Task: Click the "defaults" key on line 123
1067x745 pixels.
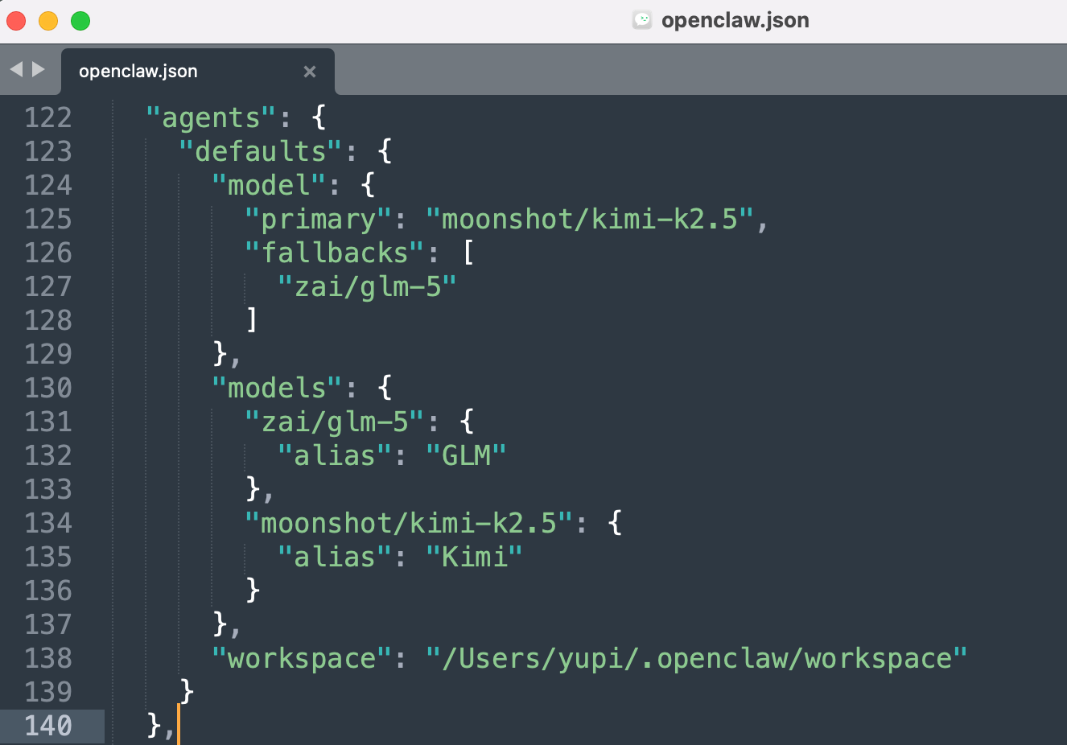Action: pos(261,151)
